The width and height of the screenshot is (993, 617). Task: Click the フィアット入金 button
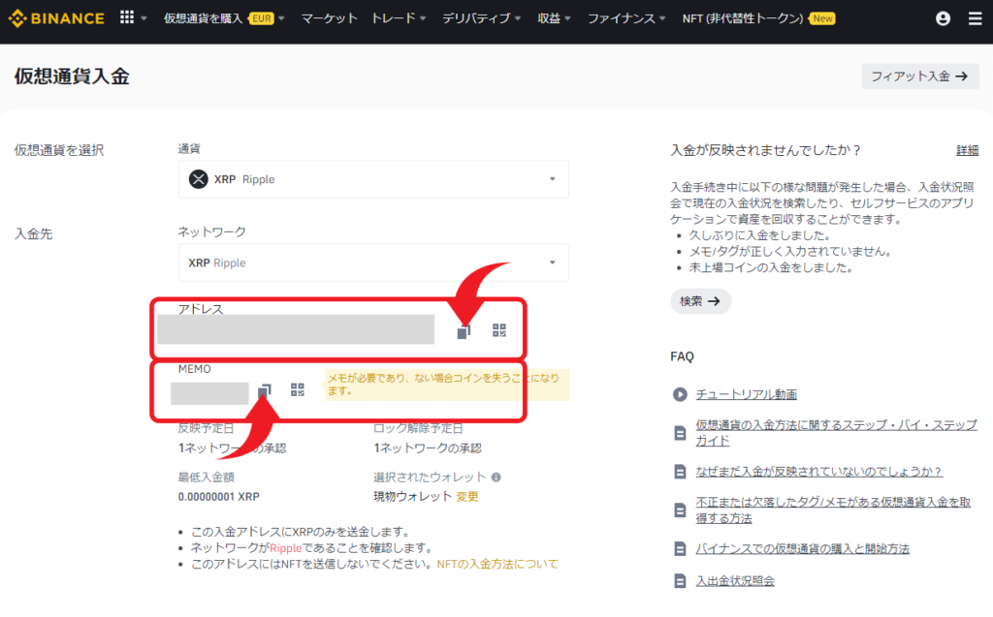(920, 76)
